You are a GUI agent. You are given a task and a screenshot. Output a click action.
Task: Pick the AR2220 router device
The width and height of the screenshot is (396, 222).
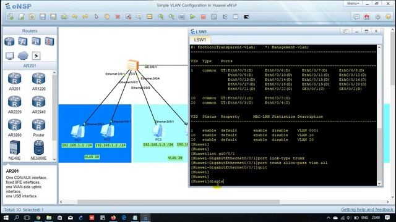(x=14, y=104)
